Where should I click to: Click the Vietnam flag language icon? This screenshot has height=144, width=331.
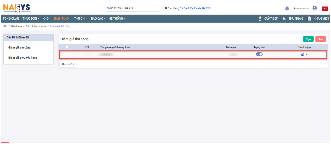[325, 9]
